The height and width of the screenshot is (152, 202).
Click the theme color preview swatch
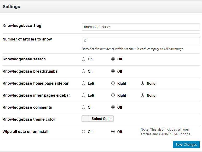click(x=86, y=119)
